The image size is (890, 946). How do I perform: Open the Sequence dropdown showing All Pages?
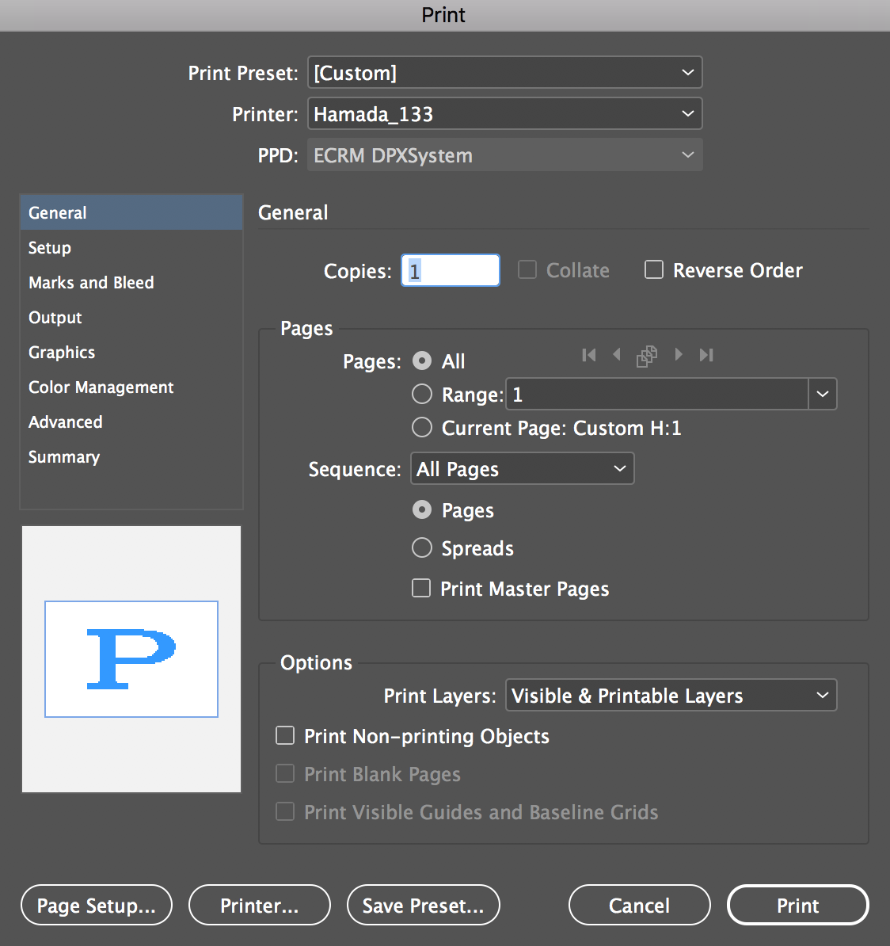pyautogui.click(x=522, y=468)
